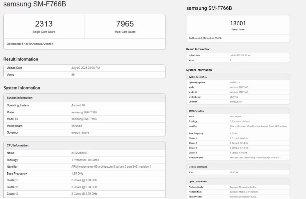Click 'Base Frequency' label in single-core result
This screenshot has width=306, height=199.
point(17,173)
